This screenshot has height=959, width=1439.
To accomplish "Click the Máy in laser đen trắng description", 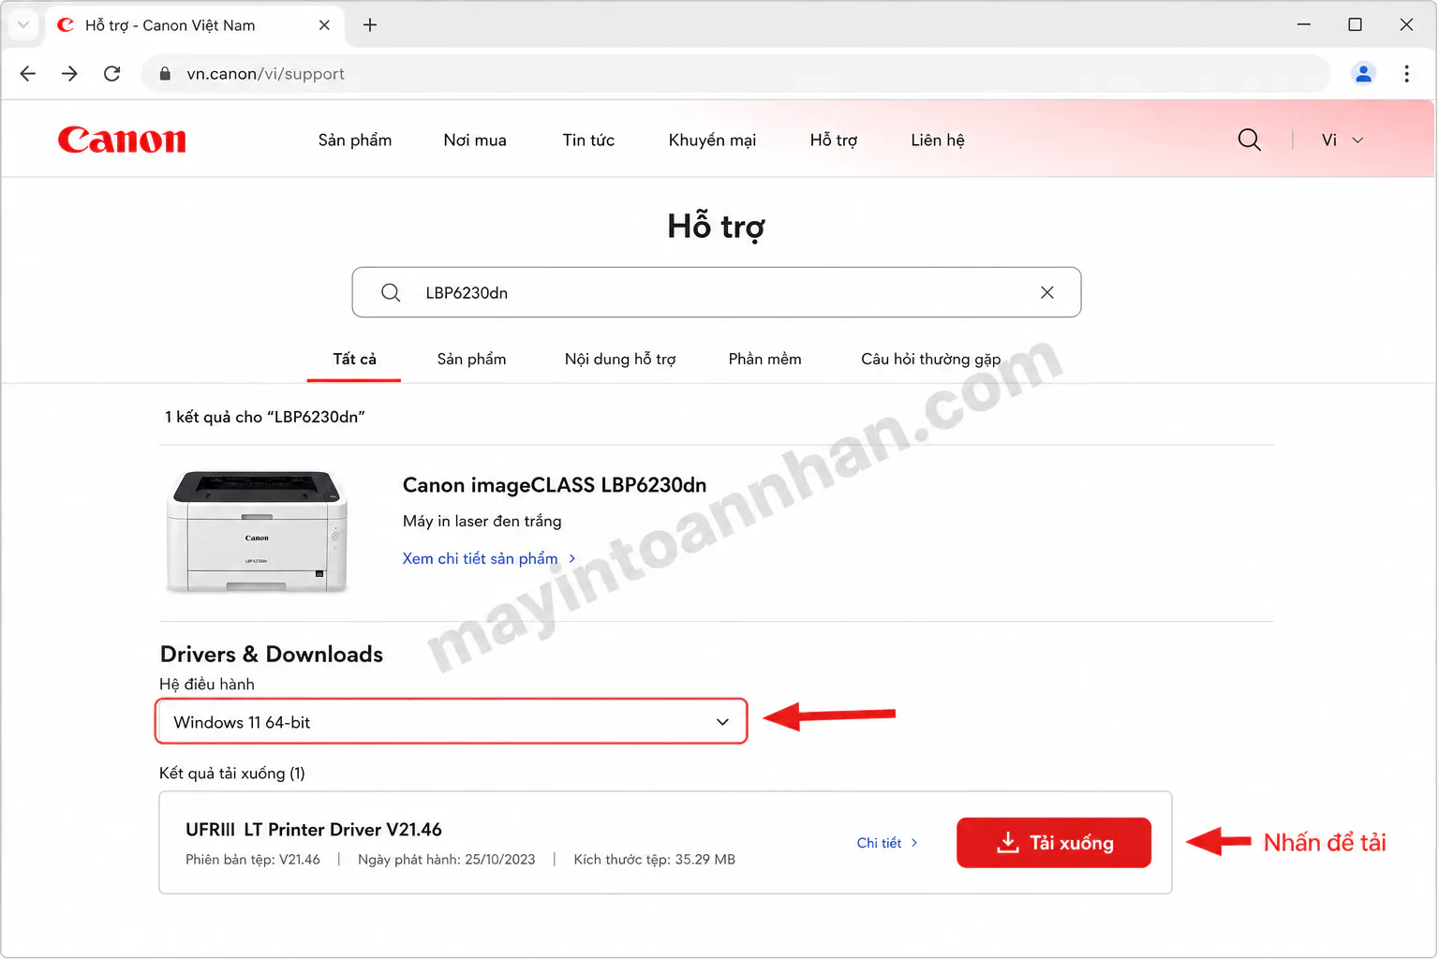I will point(482,521).
